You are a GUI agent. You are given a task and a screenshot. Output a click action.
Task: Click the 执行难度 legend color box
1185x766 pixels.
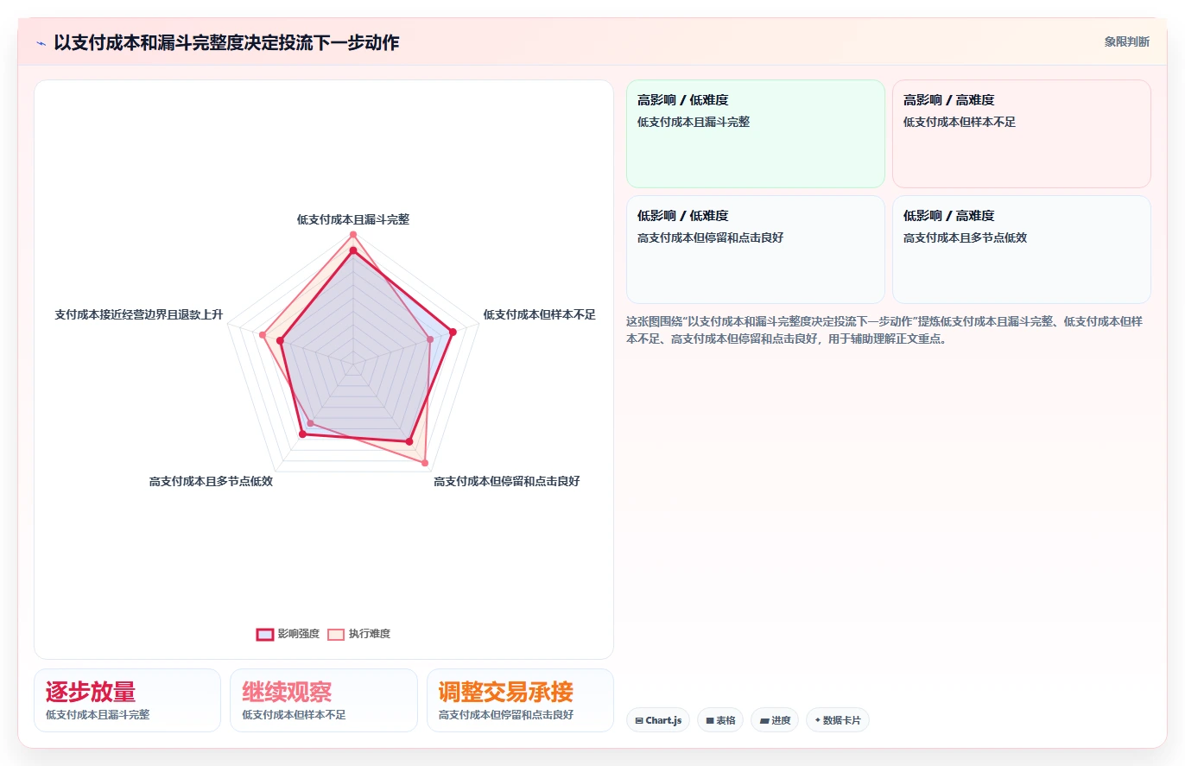click(336, 634)
